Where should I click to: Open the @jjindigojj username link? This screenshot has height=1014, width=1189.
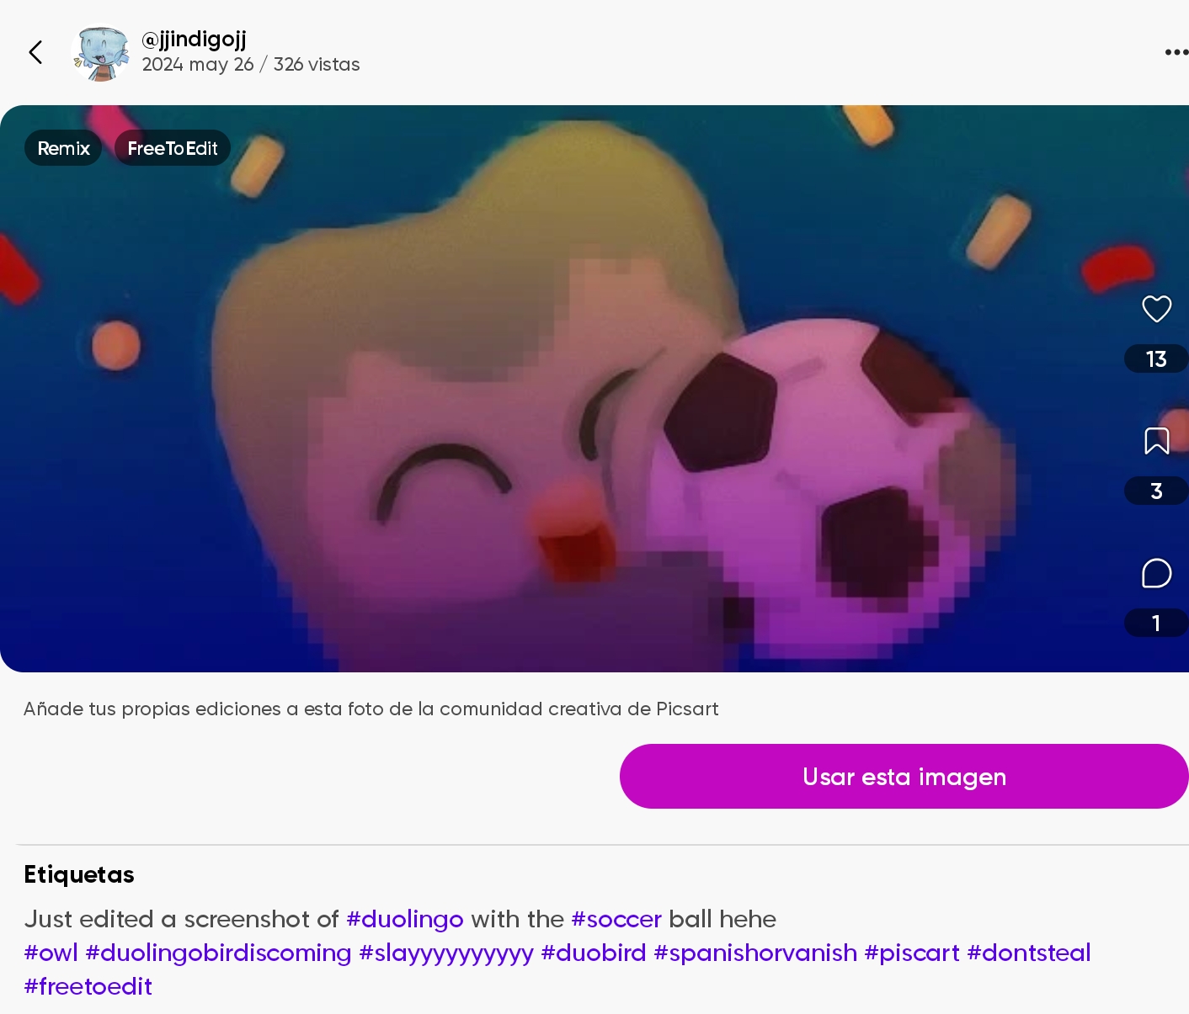click(x=194, y=40)
